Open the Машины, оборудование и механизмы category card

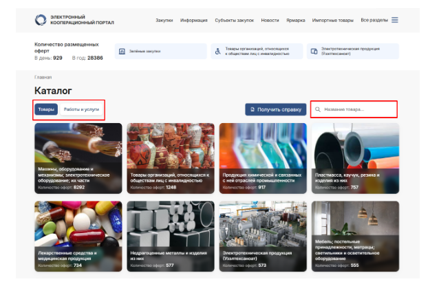78,158
